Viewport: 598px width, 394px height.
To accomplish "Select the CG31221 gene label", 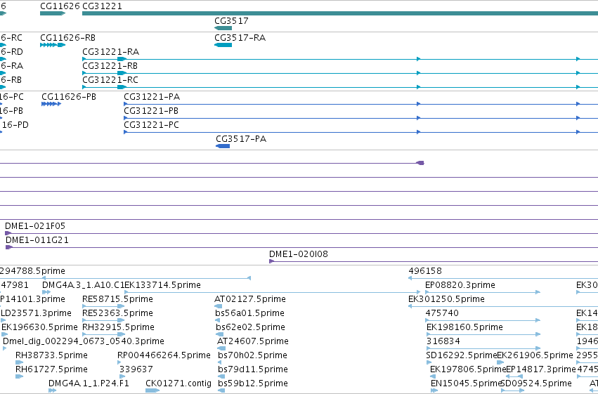I will pos(102,6).
